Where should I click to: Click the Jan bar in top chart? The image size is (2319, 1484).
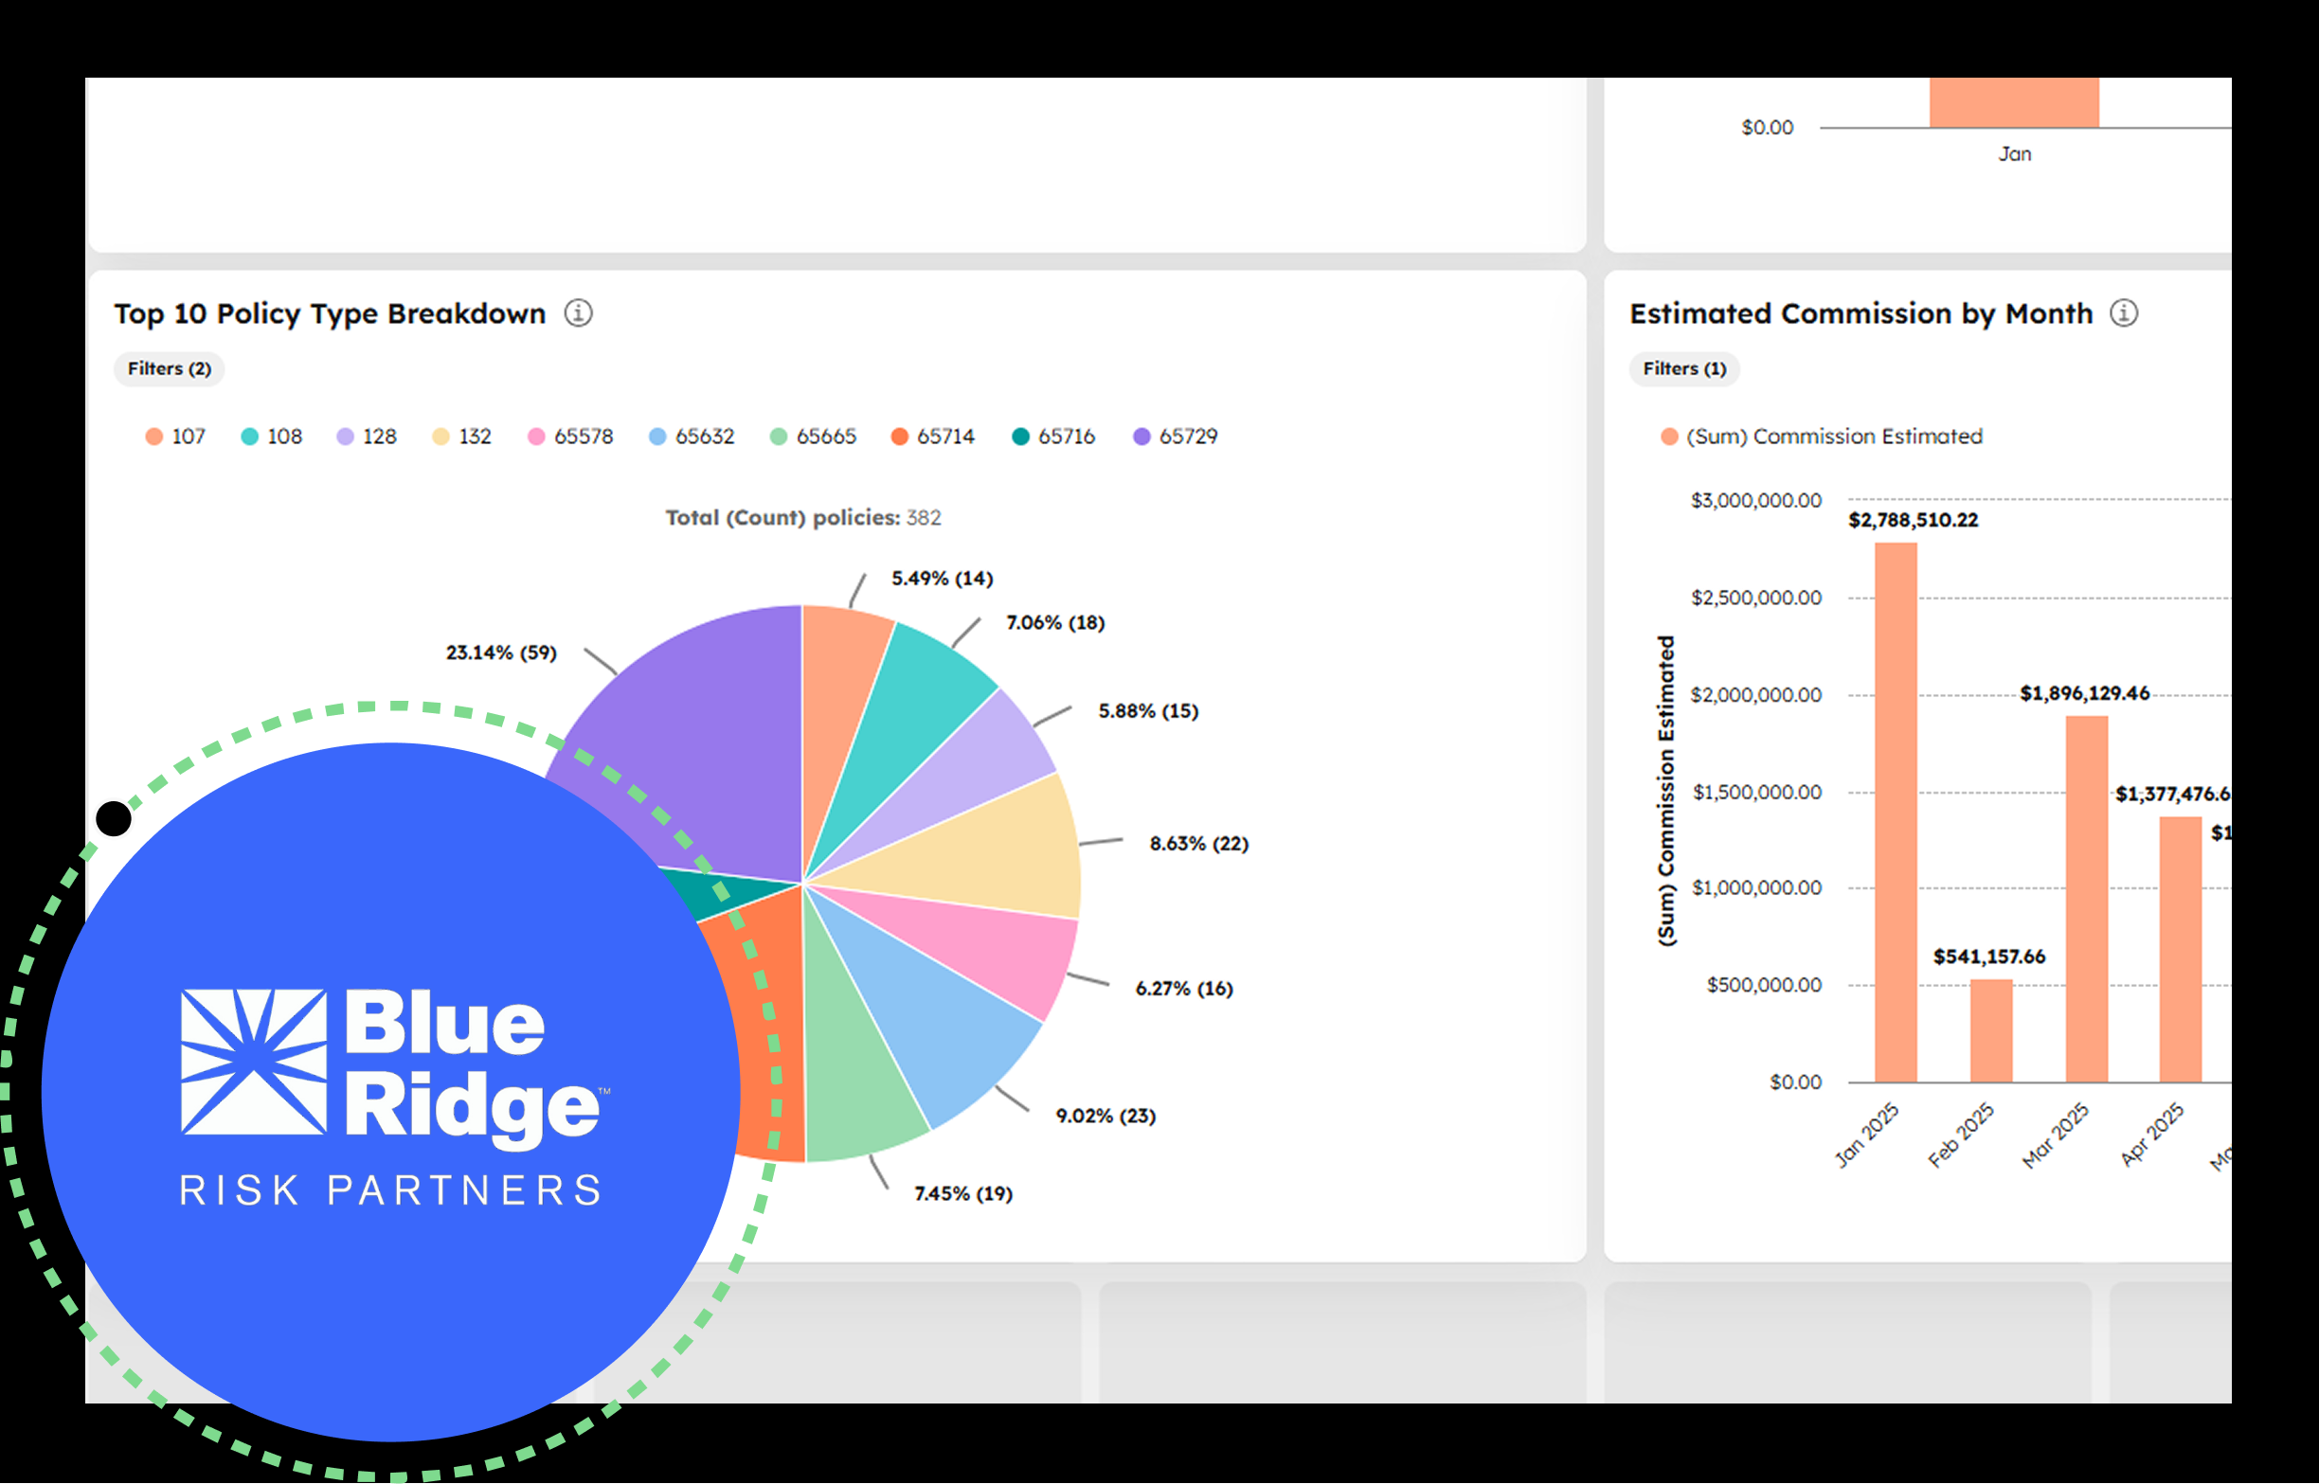[x=2014, y=102]
